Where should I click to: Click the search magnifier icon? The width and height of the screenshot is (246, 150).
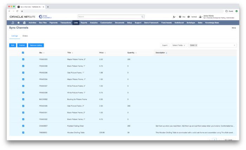[x=142, y=17]
